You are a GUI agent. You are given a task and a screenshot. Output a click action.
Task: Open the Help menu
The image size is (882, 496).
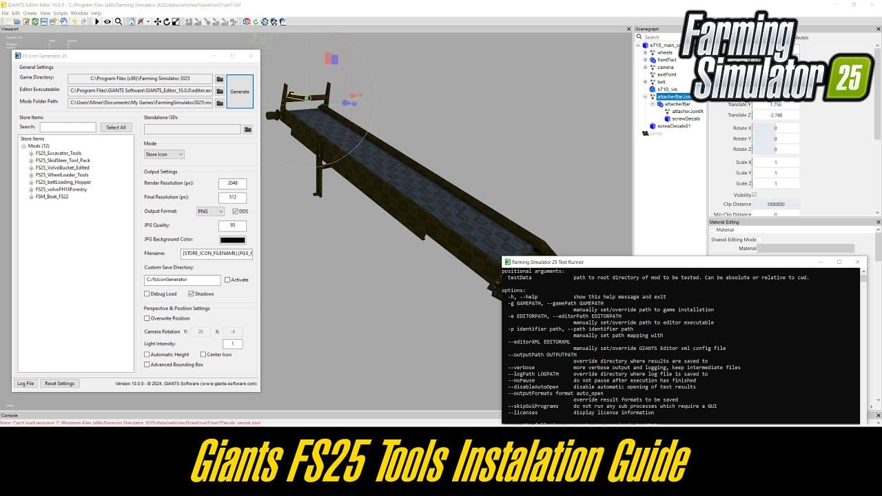96,13
